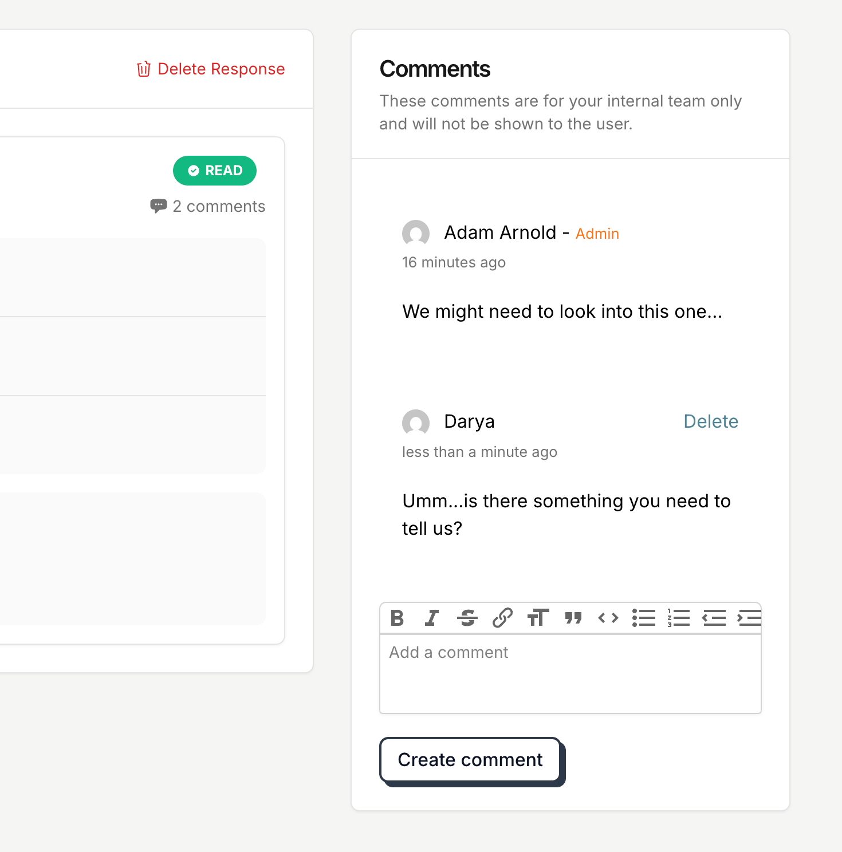Screen dimensions: 842x852
Task: Submit with the Create comment button
Action: (470, 760)
